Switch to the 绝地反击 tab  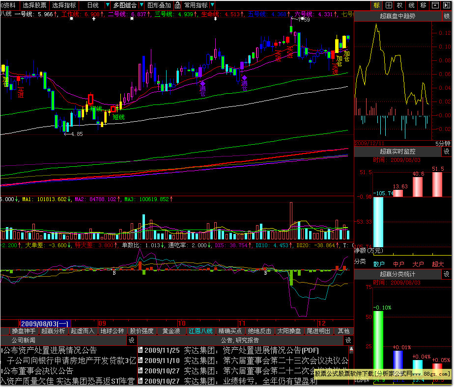click(x=260, y=331)
